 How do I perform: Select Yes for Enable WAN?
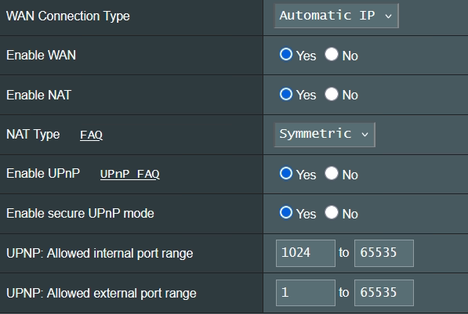(x=286, y=54)
